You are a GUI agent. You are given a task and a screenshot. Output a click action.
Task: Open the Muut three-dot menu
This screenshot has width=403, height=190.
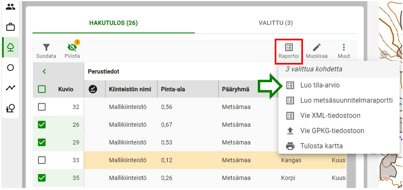[x=344, y=51]
